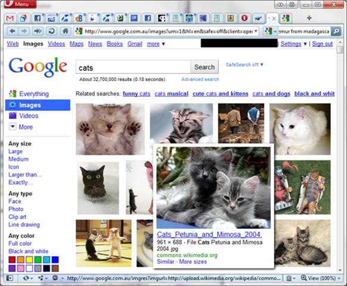Open the Gmail pinned tab
347x286 pixels.
10,18
